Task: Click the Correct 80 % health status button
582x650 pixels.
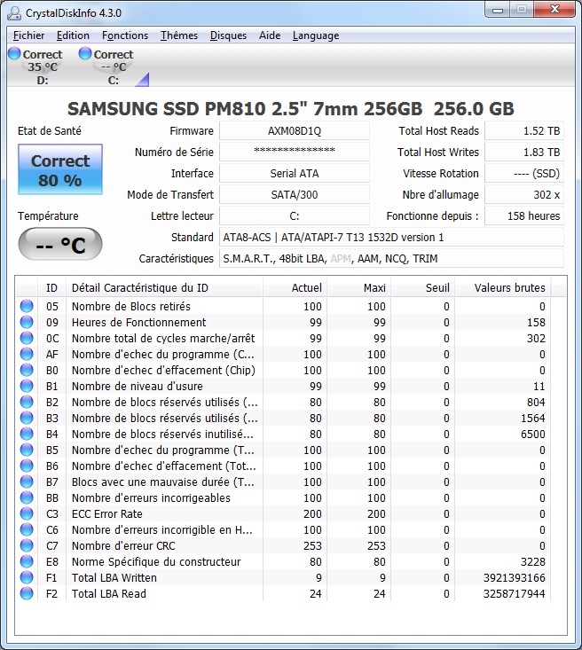Action: pos(60,169)
